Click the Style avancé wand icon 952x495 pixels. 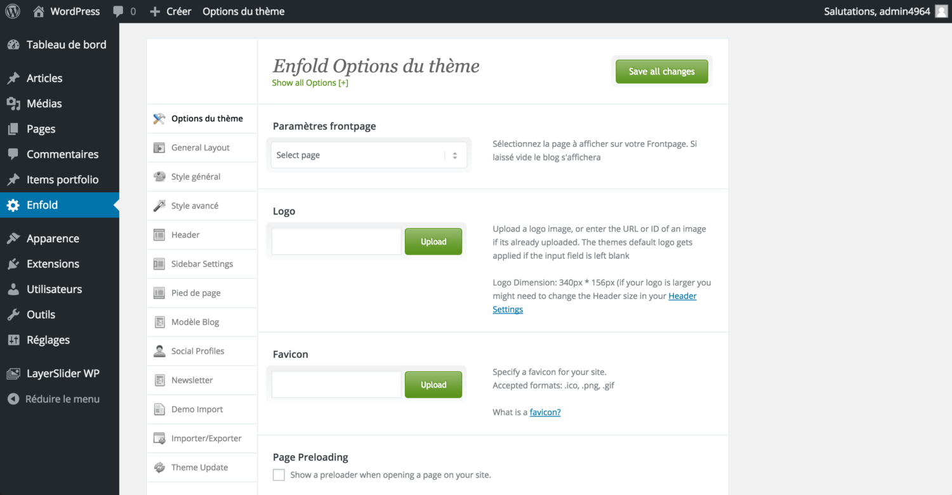(159, 206)
